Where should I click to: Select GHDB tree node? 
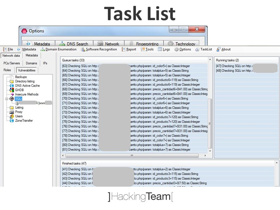[x=20, y=90]
